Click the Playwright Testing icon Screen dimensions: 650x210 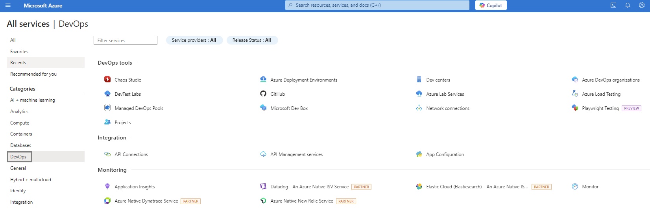click(x=575, y=108)
